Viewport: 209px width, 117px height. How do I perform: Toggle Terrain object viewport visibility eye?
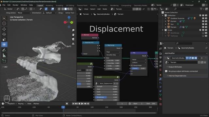pyautogui.click(x=203, y=27)
